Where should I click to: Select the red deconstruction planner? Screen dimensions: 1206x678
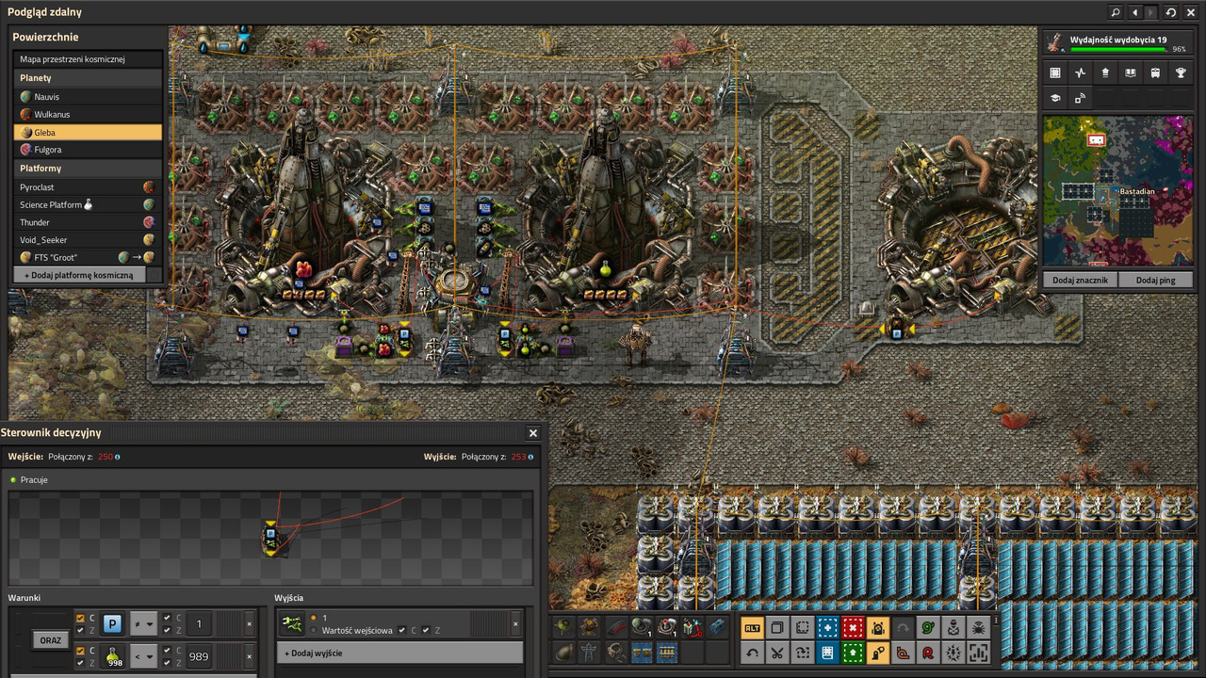tap(854, 628)
